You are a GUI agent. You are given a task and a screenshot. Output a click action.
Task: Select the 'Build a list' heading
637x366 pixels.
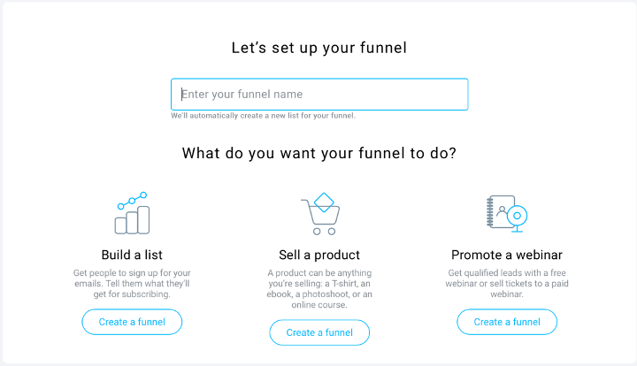[x=132, y=255]
